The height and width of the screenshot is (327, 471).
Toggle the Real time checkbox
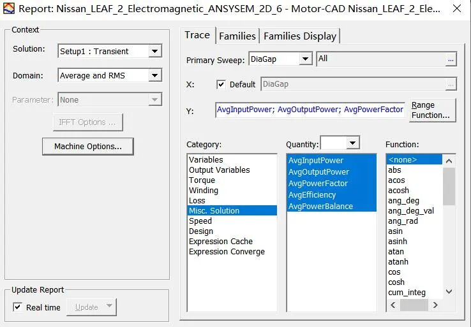(17, 307)
